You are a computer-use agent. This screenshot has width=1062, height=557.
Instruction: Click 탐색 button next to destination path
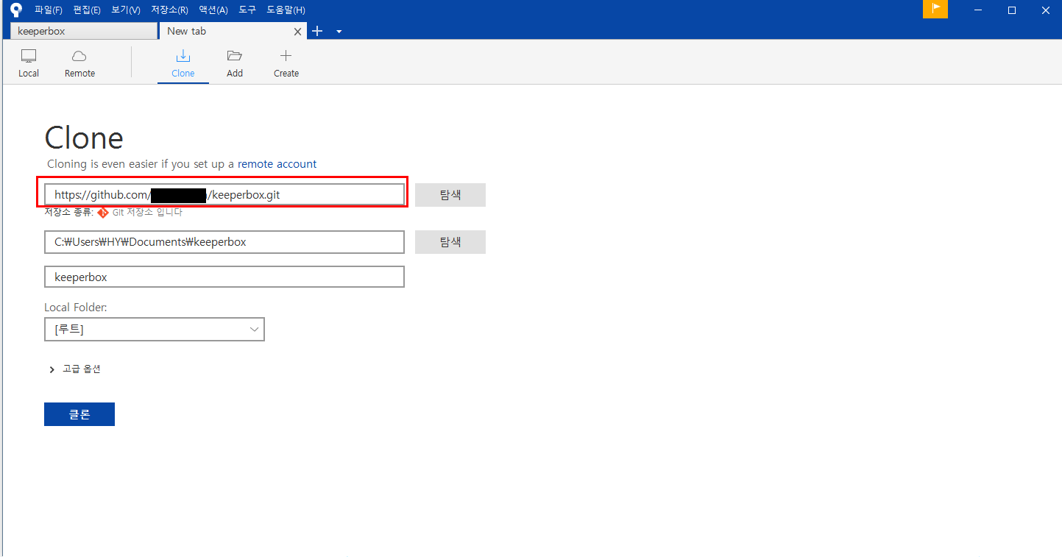[x=450, y=242]
